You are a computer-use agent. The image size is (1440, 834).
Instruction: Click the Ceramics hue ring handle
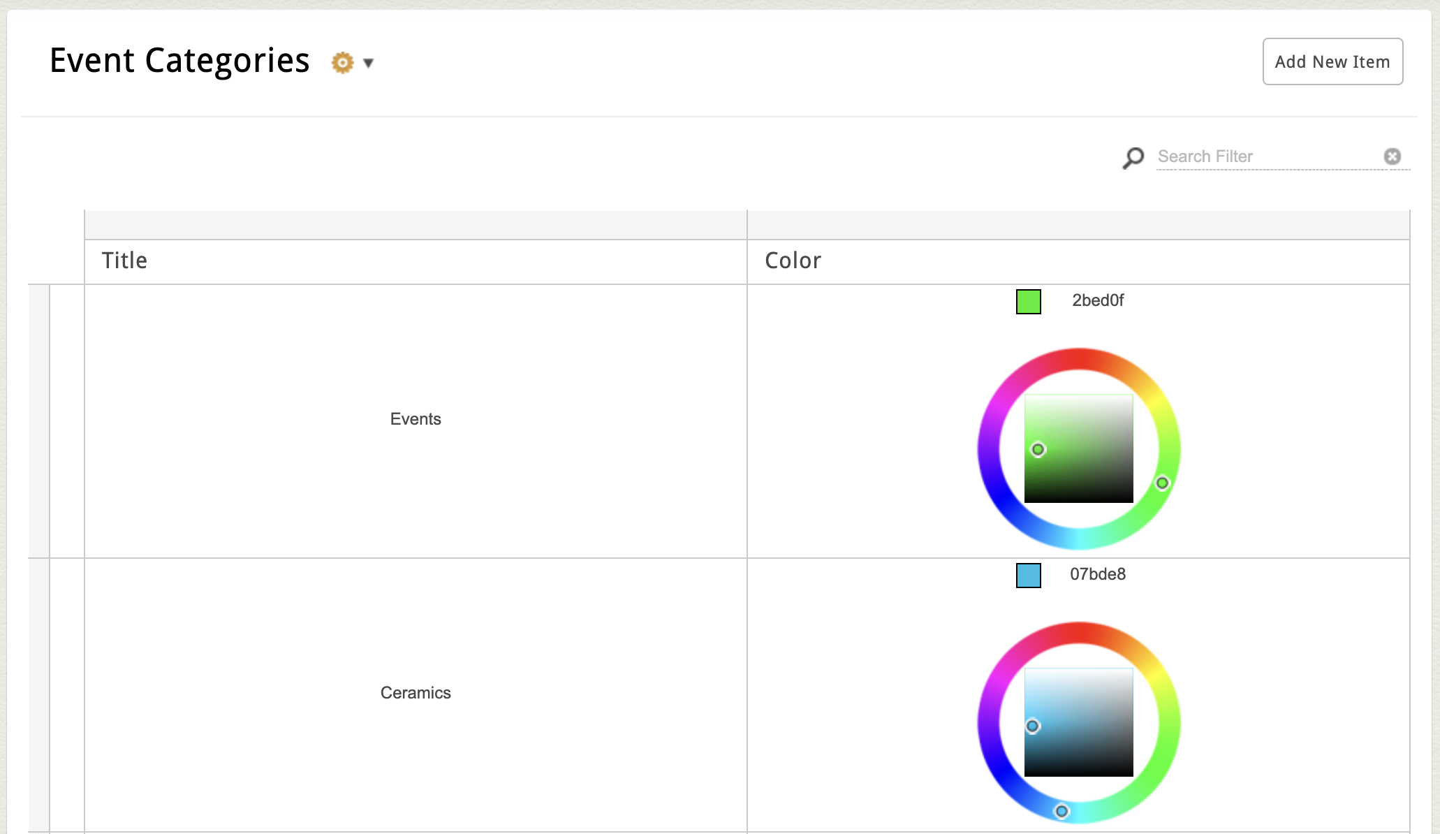[x=1061, y=811]
